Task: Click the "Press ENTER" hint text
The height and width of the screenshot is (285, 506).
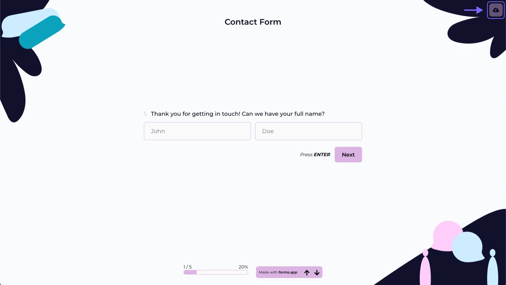Action: click(x=315, y=155)
